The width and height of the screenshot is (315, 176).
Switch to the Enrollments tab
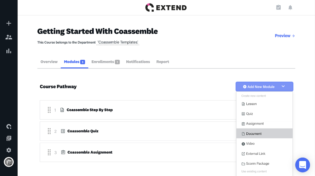[x=105, y=62]
